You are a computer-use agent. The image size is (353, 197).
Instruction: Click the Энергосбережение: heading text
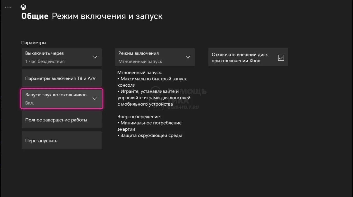pos(139,117)
